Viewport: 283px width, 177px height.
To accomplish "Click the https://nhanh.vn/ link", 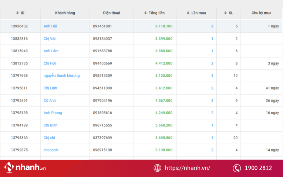I will coord(187,168).
